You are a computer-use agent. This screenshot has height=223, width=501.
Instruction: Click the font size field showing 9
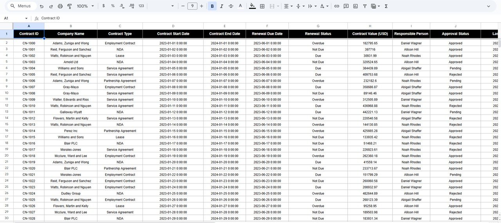pyautogui.click(x=192, y=6)
